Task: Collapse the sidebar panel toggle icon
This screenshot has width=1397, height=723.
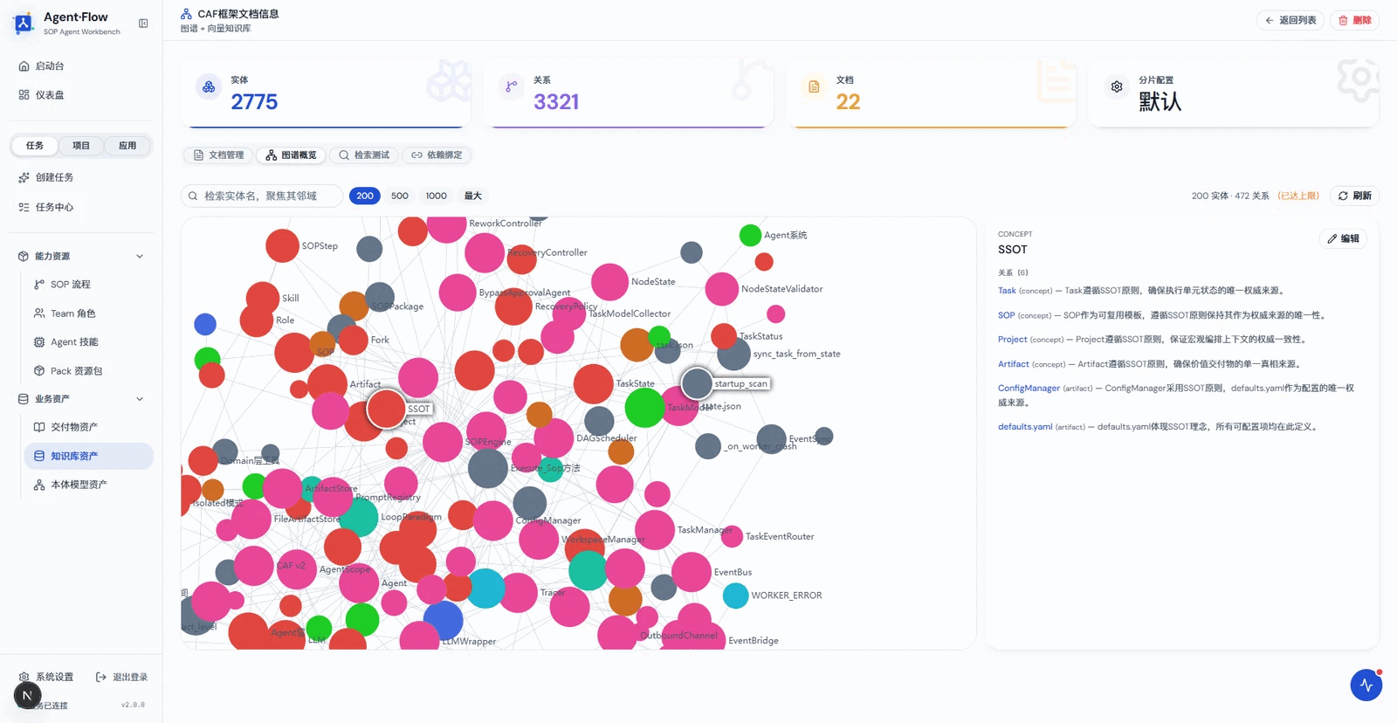Action: click(143, 24)
